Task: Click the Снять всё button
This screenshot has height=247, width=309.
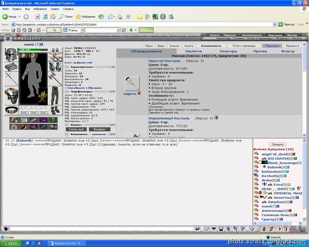Action: tap(76, 129)
